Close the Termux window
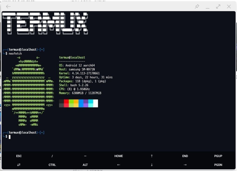Screen dimensions: 237x171 tap(229, 7)
